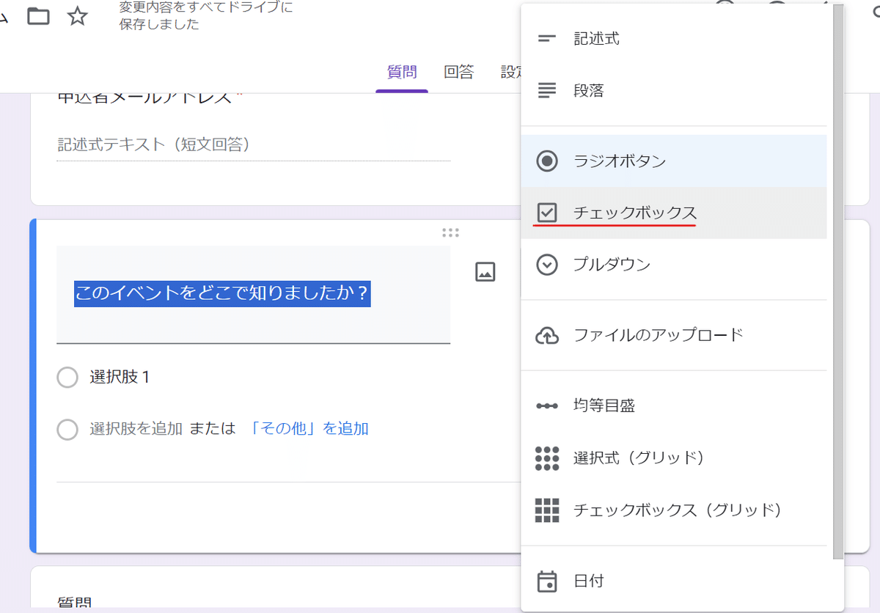Choose チェックボックス option

[674, 213]
